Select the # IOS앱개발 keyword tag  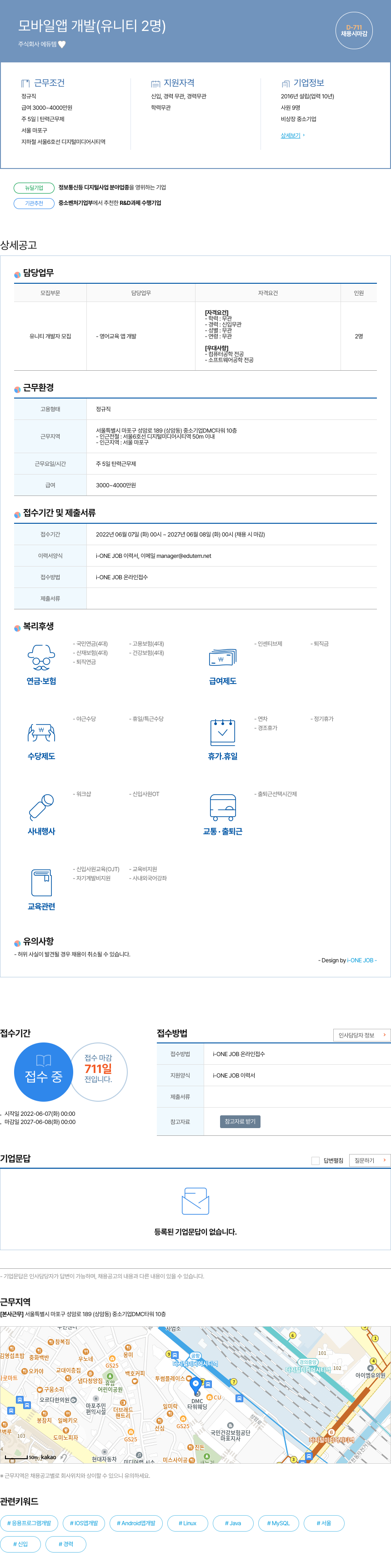point(84,1523)
